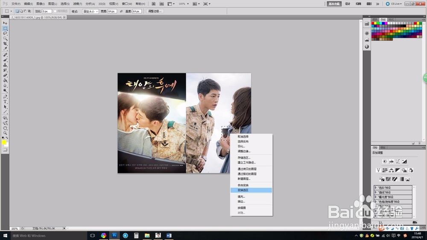This screenshot has height=240, width=427.
Task: Select the 3D Rotate tool
Action: tap(5, 118)
